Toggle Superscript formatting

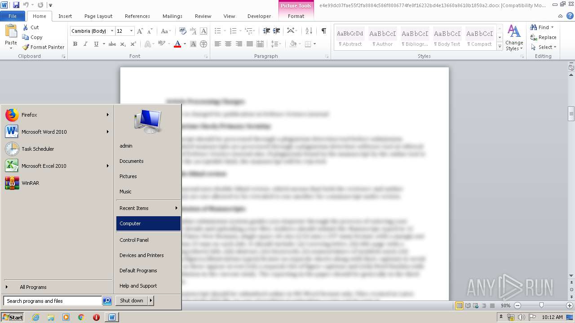(x=133, y=44)
